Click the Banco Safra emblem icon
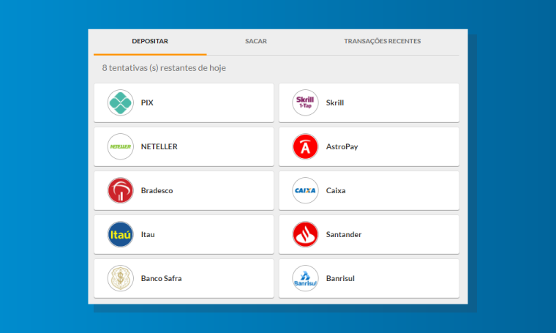556x333 pixels. [121, 278]
